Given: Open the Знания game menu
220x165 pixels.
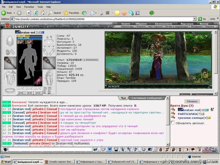Looking at the screenshot, I should tap(125, 24).
